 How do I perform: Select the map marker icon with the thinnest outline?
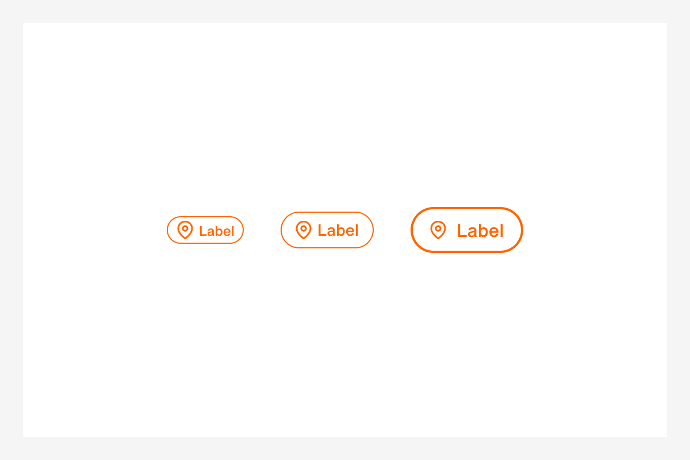click(185, 229)
